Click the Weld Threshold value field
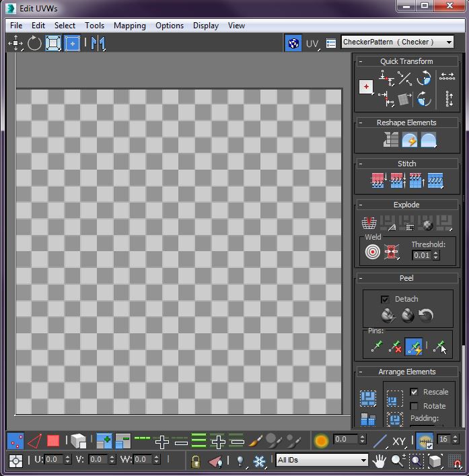The image size is (469, 476). click(x=421, y=255)
